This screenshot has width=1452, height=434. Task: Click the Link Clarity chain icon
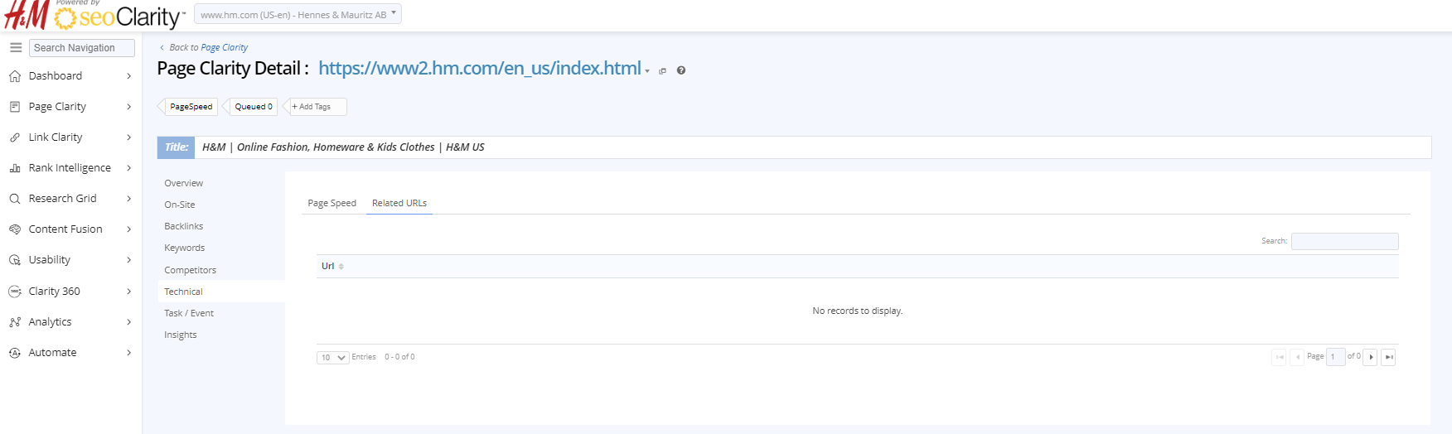tap(15, 137)
